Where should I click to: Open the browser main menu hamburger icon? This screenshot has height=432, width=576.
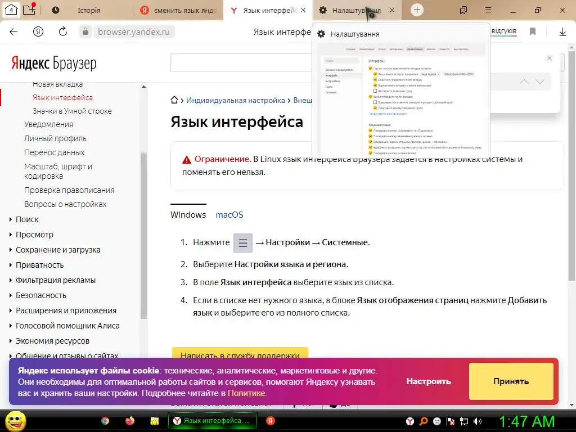[488, 10]
